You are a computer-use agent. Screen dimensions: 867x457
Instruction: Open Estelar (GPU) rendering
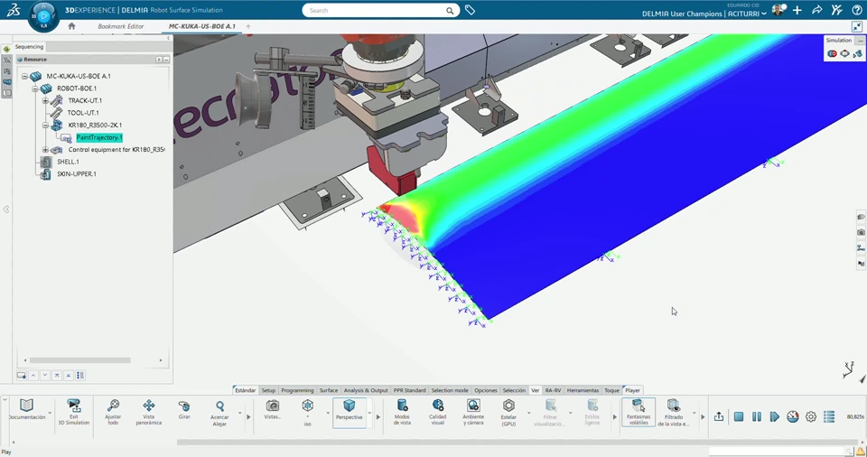point(508,412)
